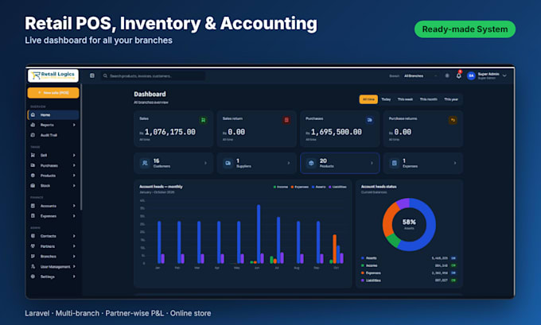This screenshot has height=325, width=541.
Task: Open the 1 Suppliers tile arrow
Action: click(x=289, y=163)
